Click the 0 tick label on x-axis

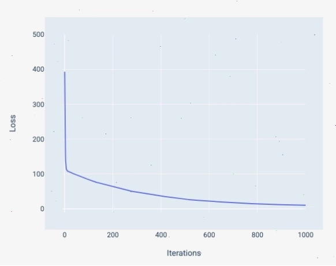[x=65, y=235]
